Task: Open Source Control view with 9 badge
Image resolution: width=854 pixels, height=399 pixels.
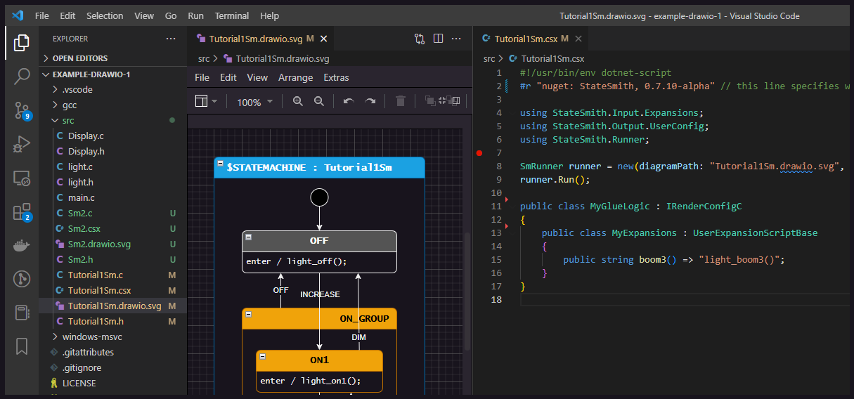Action: 22,110
